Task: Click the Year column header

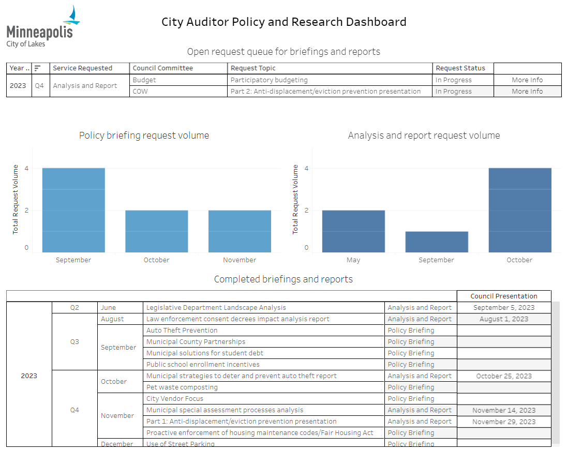Action: pyautogui.click(x=19, y=68)
